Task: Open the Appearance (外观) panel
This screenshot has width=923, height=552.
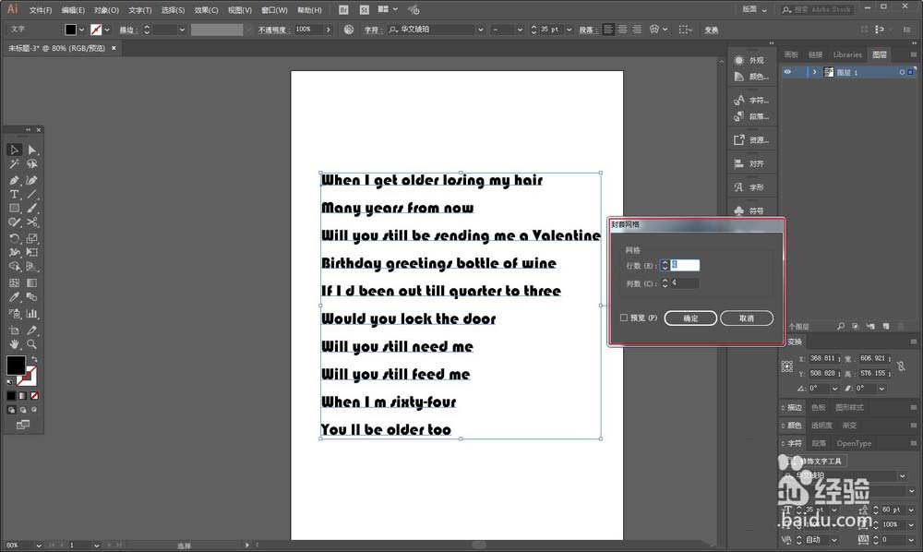Action: coord(749,60)
